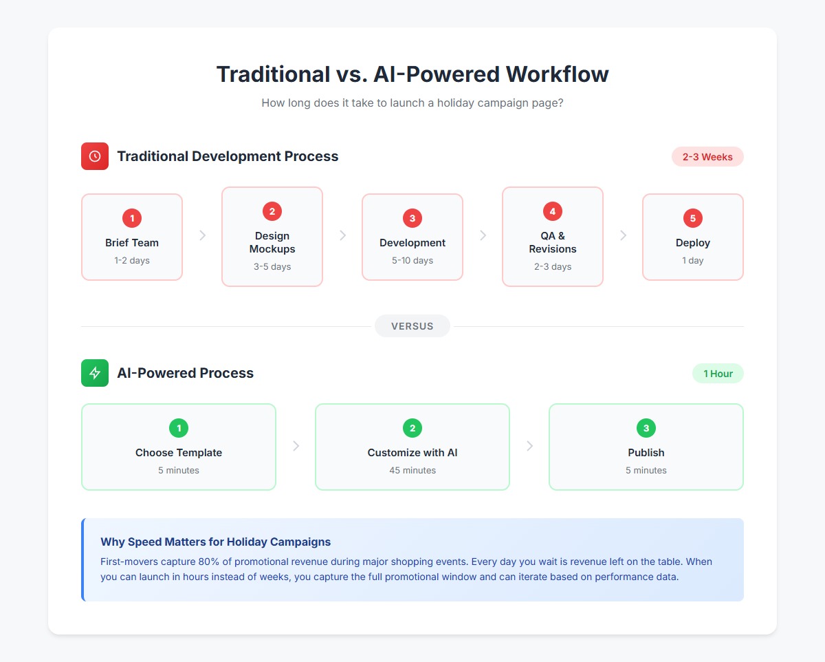
Task: Click the Traditional vs. AI-Powered Workflow title
Action: click(x=412, y=74)
